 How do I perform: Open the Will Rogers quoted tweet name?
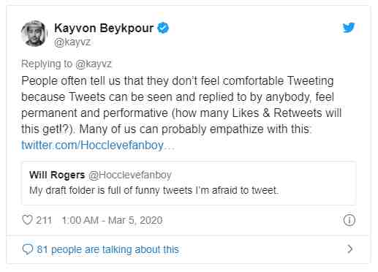click(57, 175)
